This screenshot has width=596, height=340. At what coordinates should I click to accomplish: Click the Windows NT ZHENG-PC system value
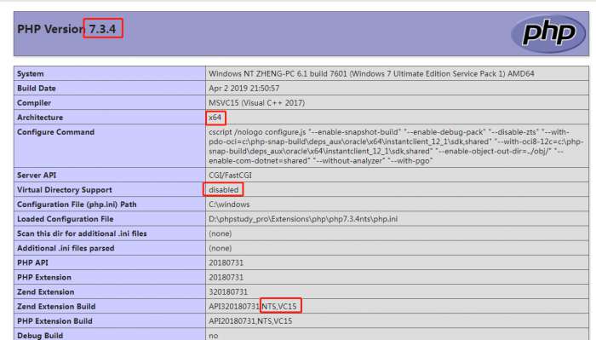(371, 74)
